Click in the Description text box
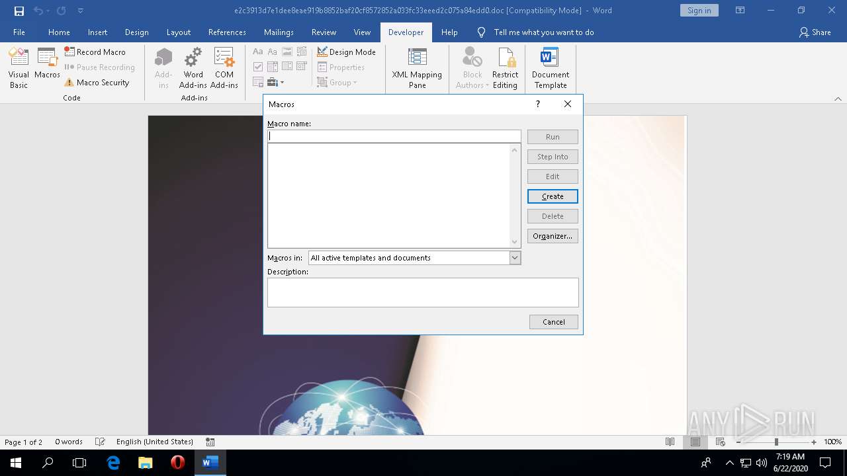 click(x=423, y=292)
